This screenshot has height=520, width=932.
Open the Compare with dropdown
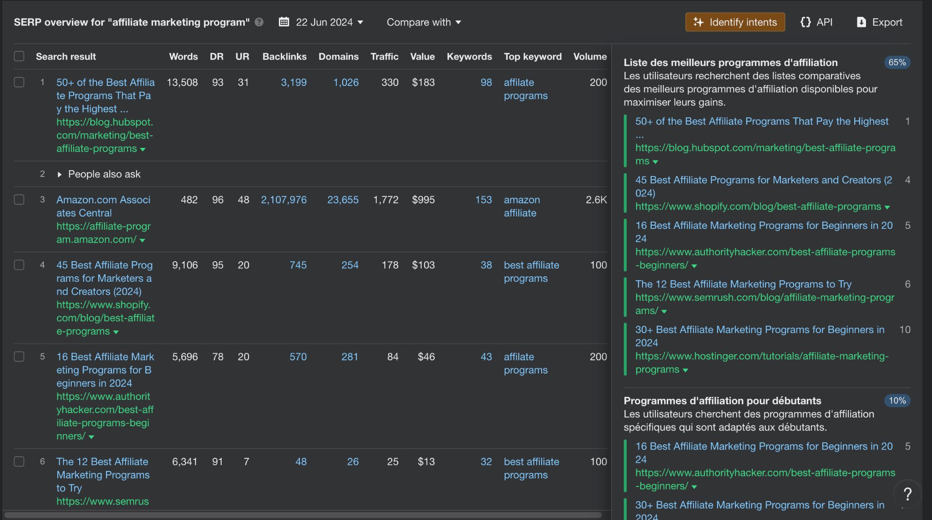[x=424, y=22]
